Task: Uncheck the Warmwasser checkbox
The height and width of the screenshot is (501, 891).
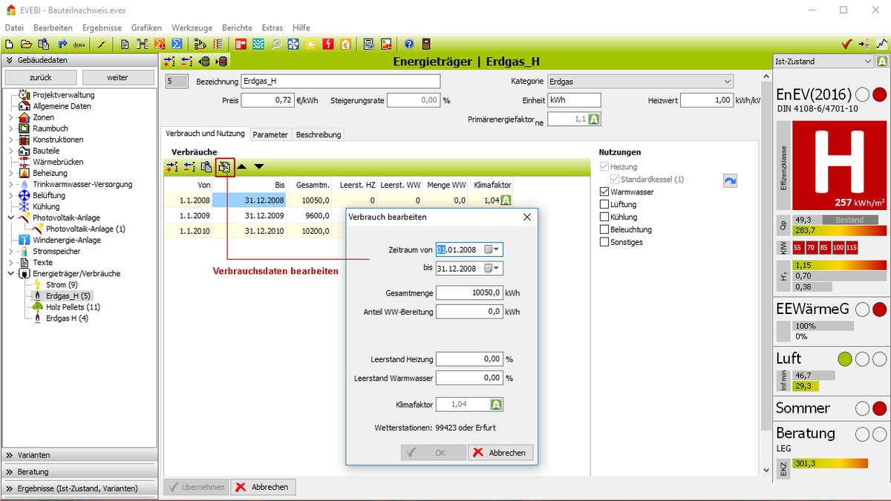Action: point(604,191)
